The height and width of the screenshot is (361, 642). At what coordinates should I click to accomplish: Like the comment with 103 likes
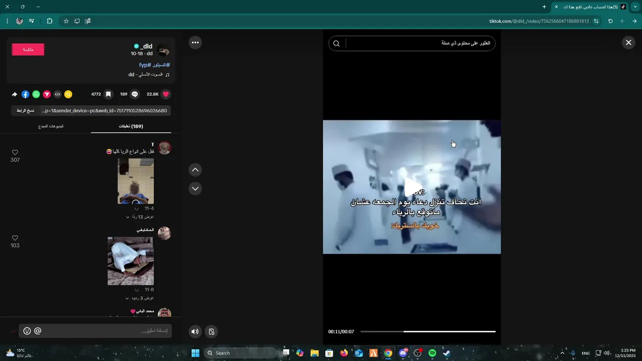click(x=15, y=238)
